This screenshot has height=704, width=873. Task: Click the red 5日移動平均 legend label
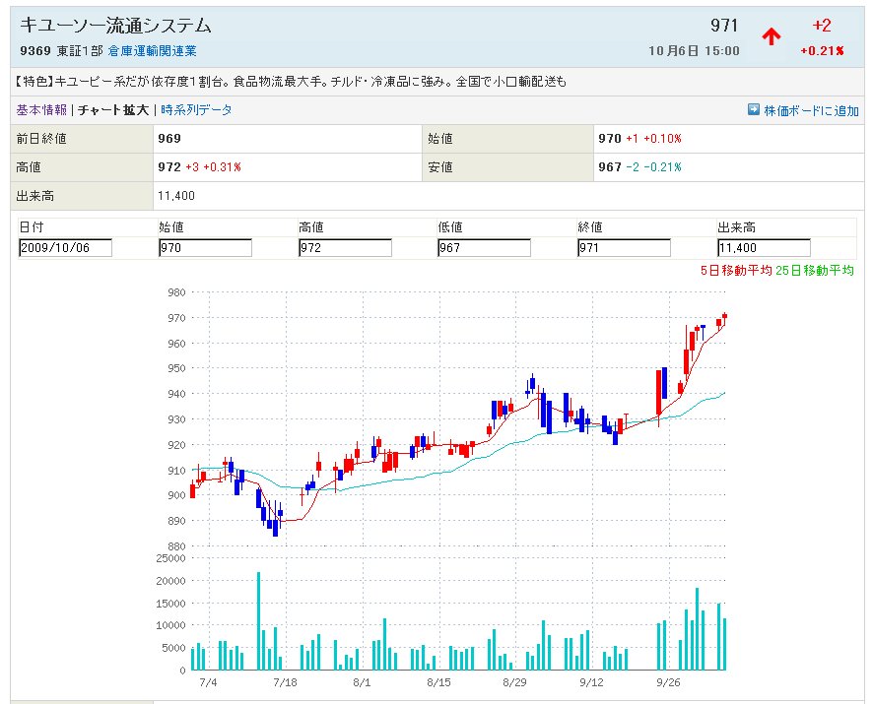pos(735,271)
